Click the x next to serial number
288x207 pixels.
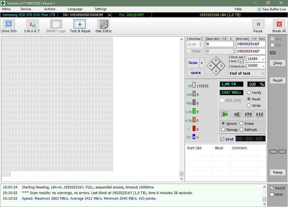109,15
